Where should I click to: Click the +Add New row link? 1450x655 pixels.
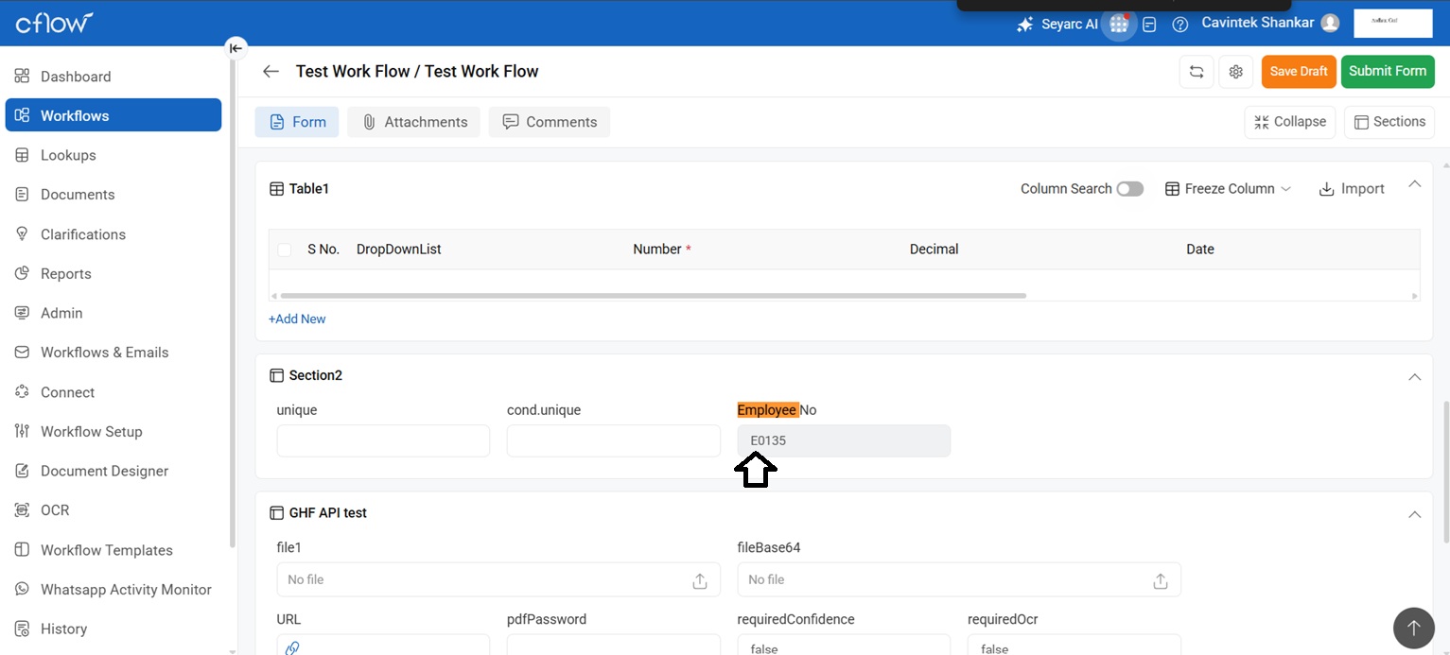click(297, 319)
